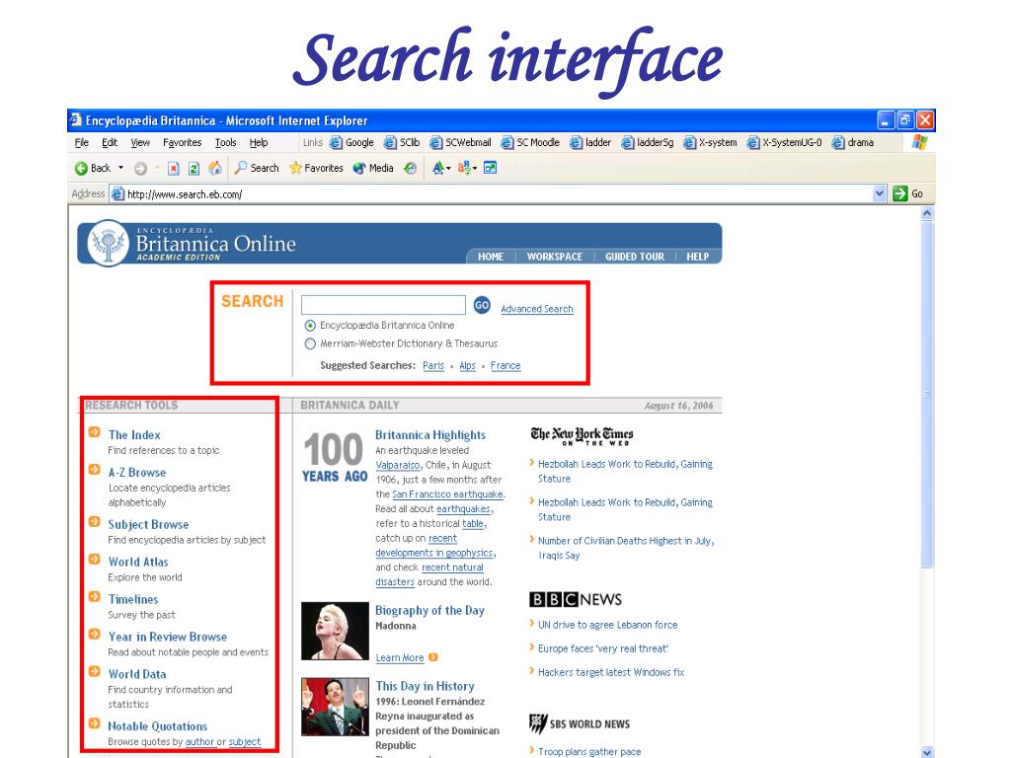Click suggested search Paris

[x=433, y=365]
